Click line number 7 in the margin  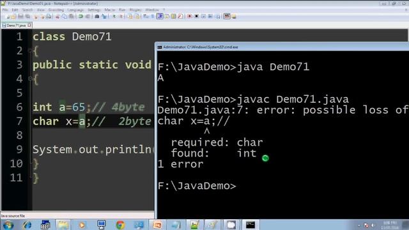[19, 121]
